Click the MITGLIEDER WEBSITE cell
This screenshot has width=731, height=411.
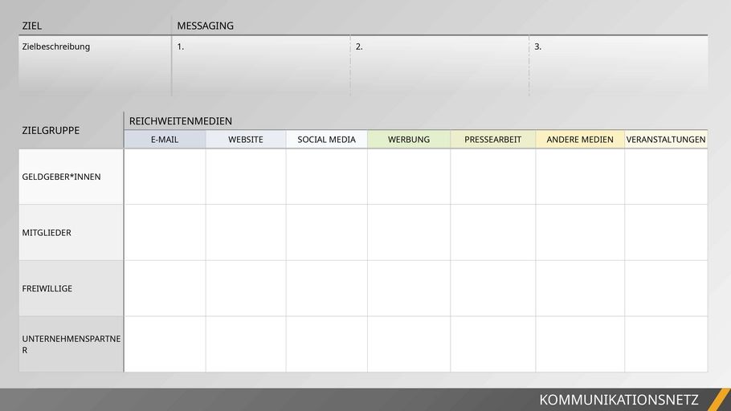246,233
